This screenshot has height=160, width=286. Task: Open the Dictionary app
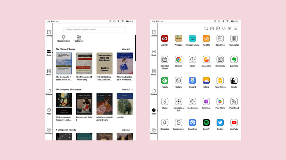pos(220,60)
